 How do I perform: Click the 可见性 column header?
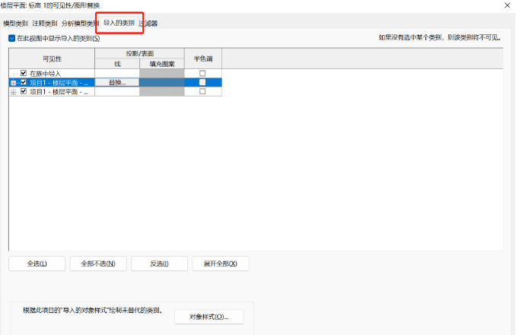pyautogui.click(x=52, y=58)
